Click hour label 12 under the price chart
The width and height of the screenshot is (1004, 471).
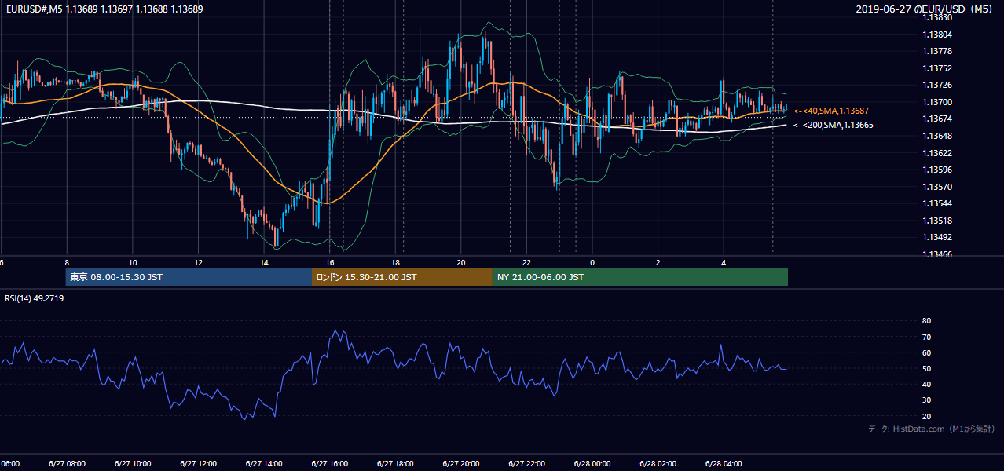tap(198, 262)
